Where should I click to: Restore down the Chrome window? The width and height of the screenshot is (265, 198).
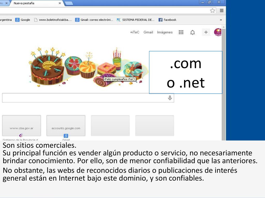[x=210, y=2]
